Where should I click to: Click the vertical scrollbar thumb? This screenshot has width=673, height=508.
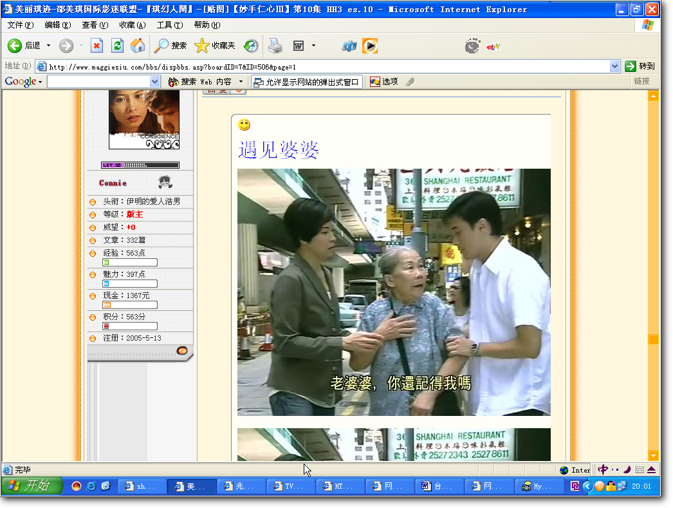(653, 339)
